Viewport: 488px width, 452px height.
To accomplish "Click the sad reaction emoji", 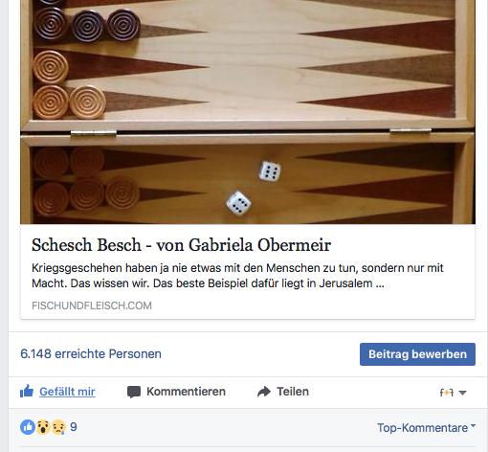I will [x=58, y=427].
